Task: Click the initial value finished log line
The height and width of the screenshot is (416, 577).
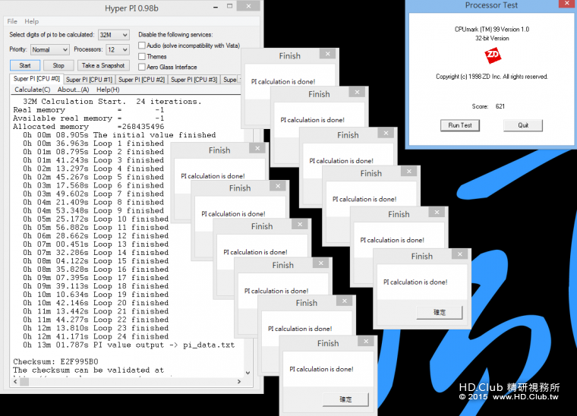Action: click(x=119, y=135)
